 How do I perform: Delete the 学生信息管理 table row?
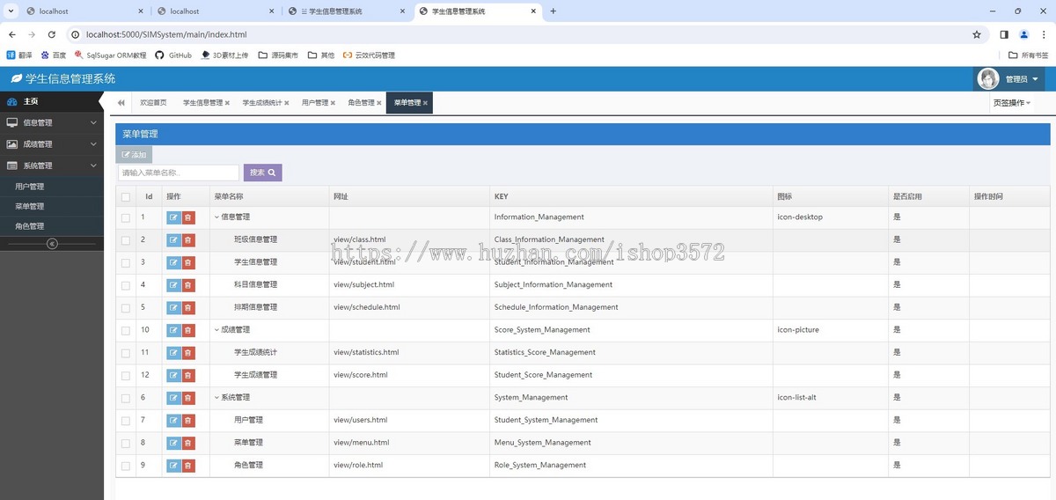click(x=188, y=262)
